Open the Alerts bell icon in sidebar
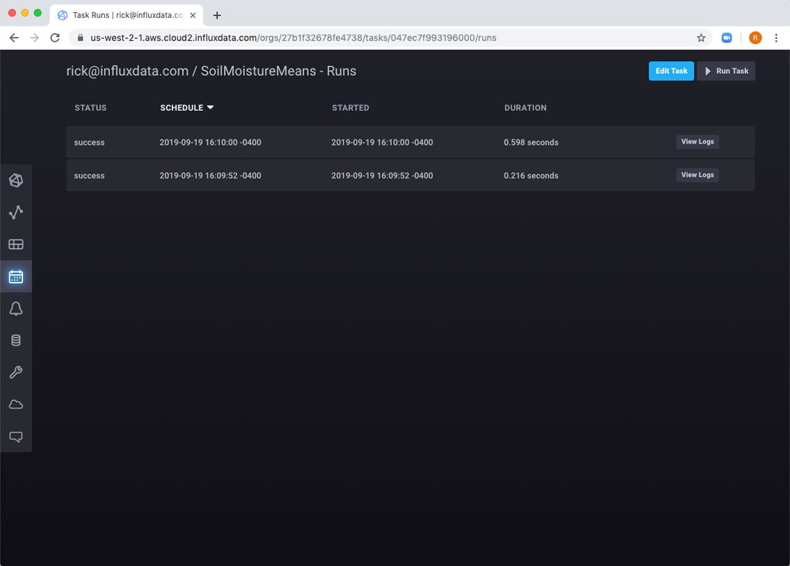Image resolution: width=790 pixels, height=566 pixels. [16, 308]
